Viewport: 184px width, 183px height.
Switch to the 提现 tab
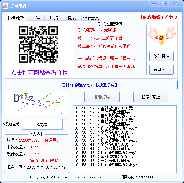tap(72, 18)
